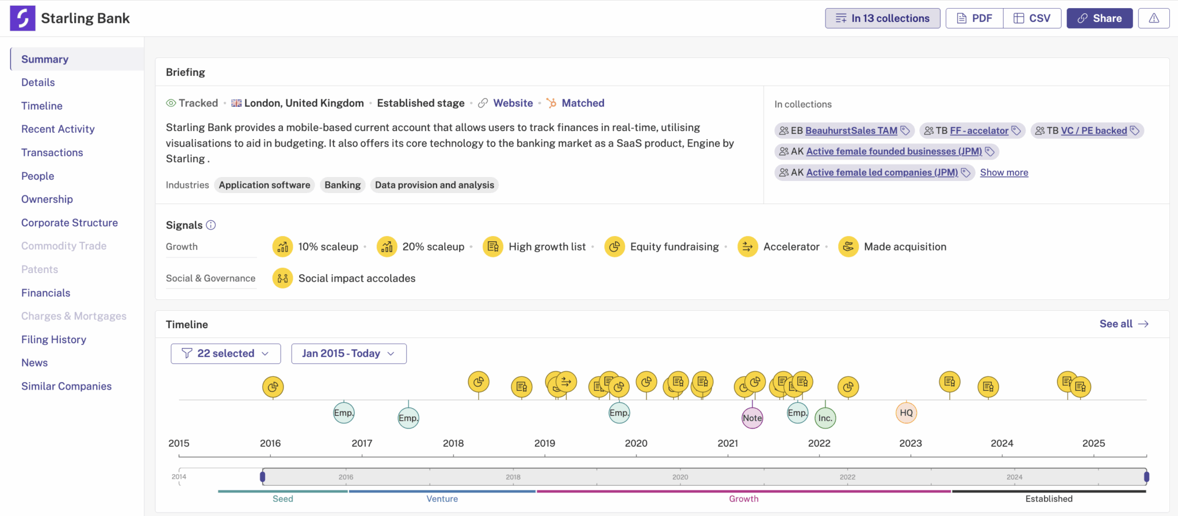Screen dimensions: 1178x516
Task: Open the 22 selected filter dropdown
Action: [225, 353]
